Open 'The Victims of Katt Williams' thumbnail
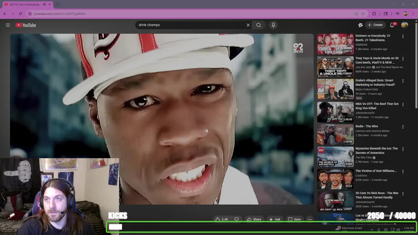The image size is (418, 235). point(335,179)
